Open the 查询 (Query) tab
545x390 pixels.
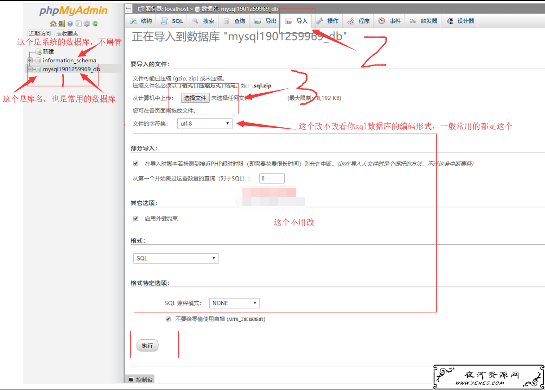click(234, 21)
